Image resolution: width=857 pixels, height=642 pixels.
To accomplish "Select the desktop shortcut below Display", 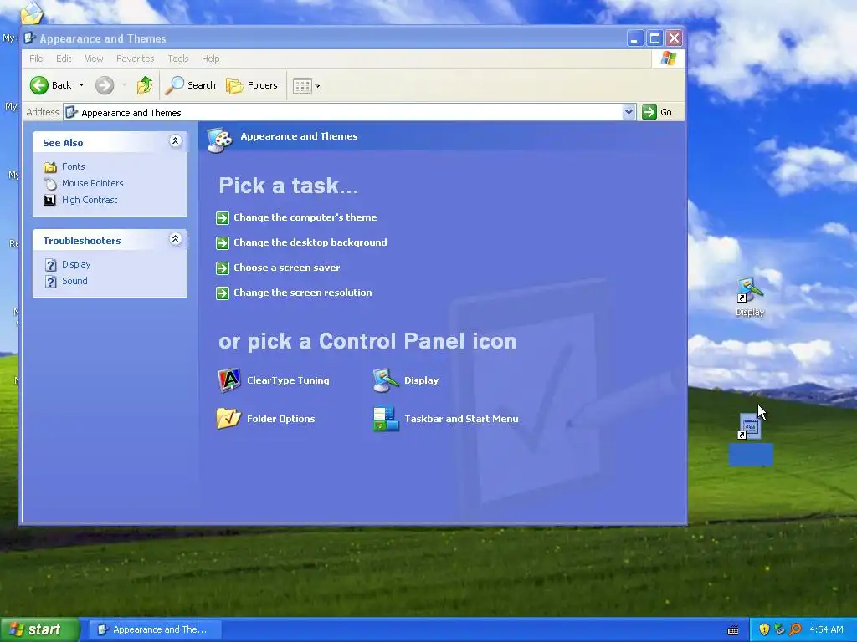I will [x=751, y=438].
